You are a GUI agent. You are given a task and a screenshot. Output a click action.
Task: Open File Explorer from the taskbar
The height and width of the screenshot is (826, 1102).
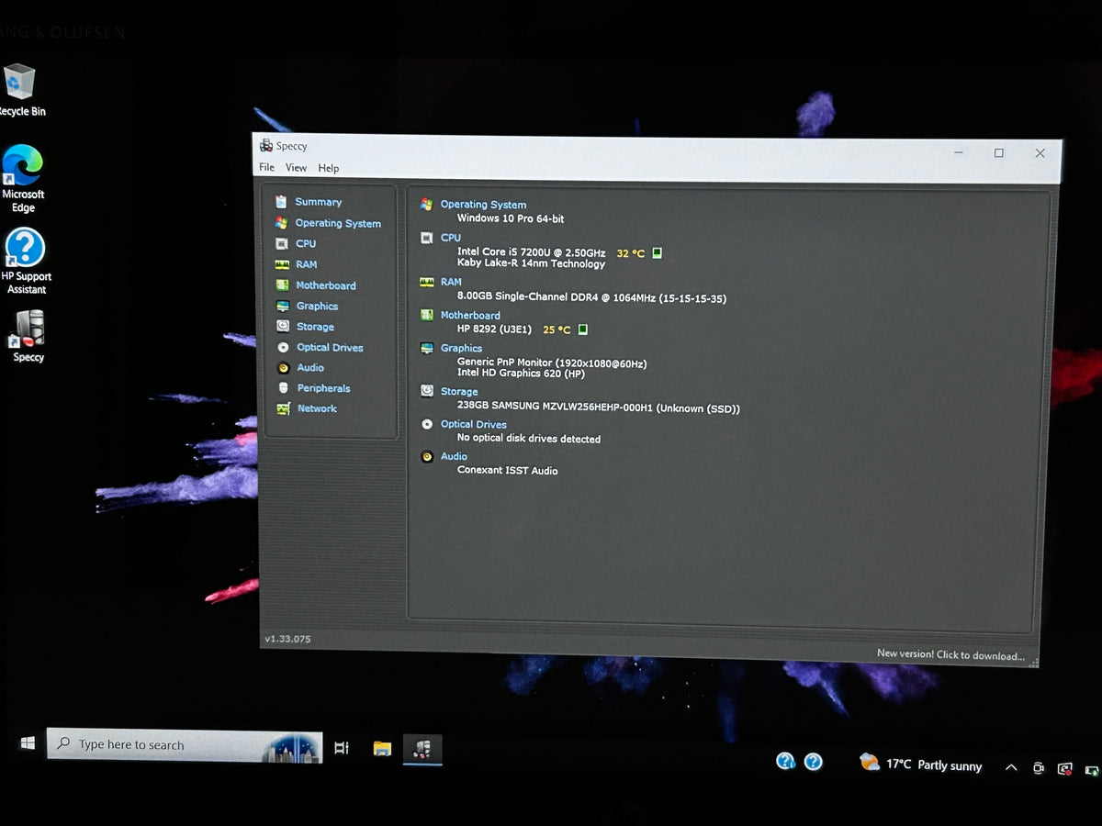pyautogui.click(x=382, y=749)
